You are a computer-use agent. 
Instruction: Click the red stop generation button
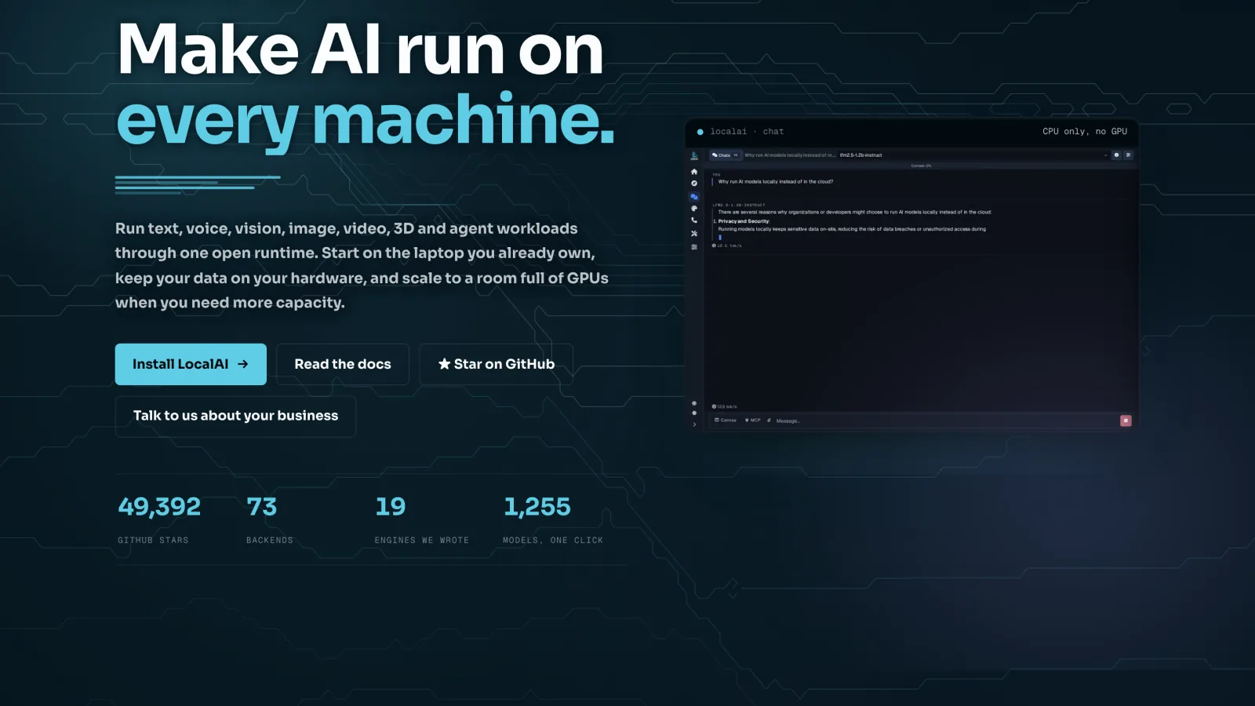(1126, 420)
